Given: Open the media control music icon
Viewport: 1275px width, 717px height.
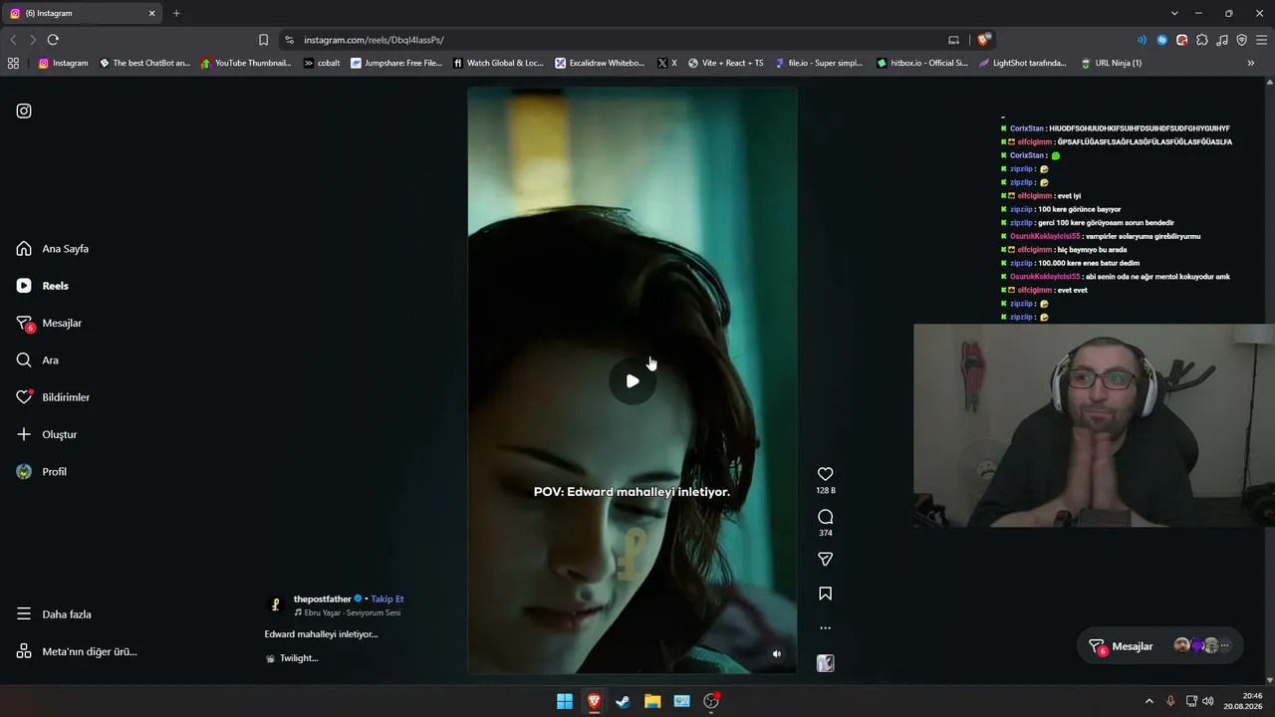Looking at the screenshot, I should pyautogui.click(x=1222, y=40).
